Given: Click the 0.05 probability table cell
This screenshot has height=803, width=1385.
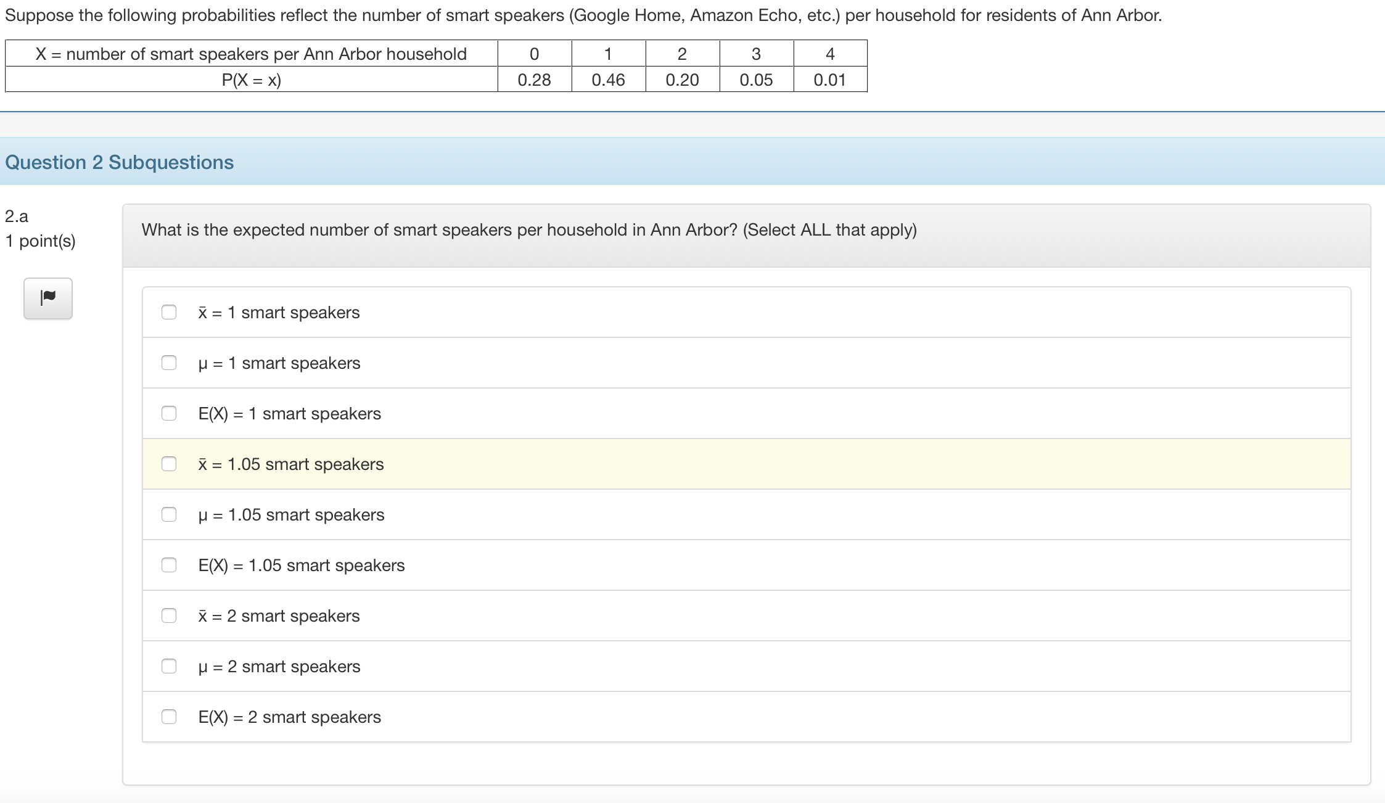Looking at the screenshot, I should pyautogui.click(x=756, y=80).
